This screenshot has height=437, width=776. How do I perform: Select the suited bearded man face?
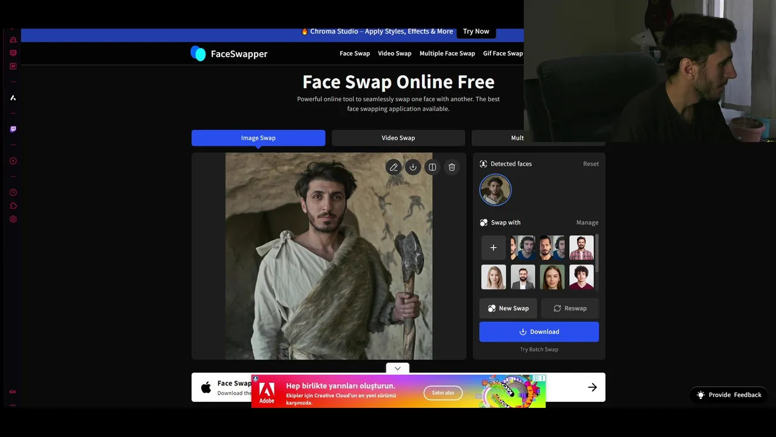point(523,277)
